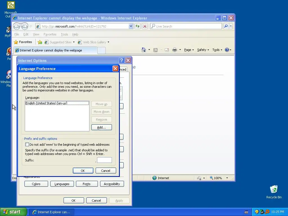The height and width of the screenshot is (216, 288).
Task: Click the Web Slice Gallery icon
Action: click(80, 42)
